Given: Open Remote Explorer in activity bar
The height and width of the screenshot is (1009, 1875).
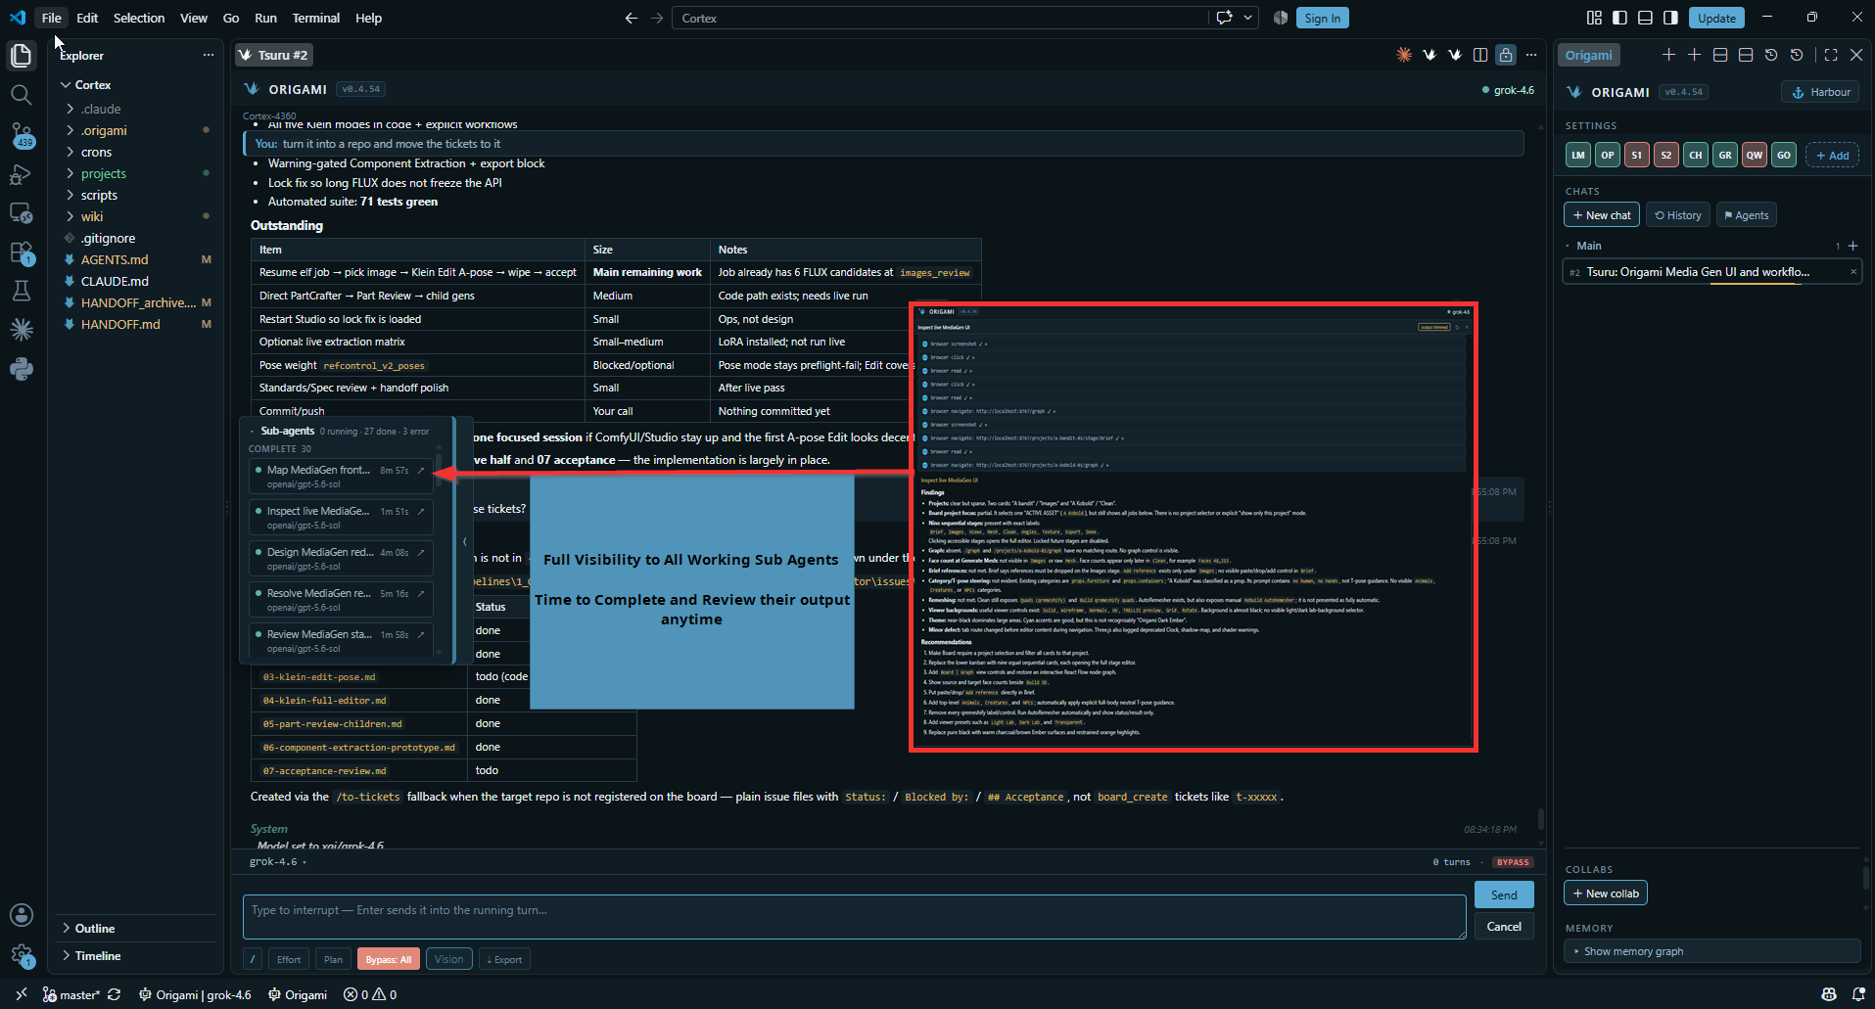Looking at the screenshot, I should click(21, 213).
